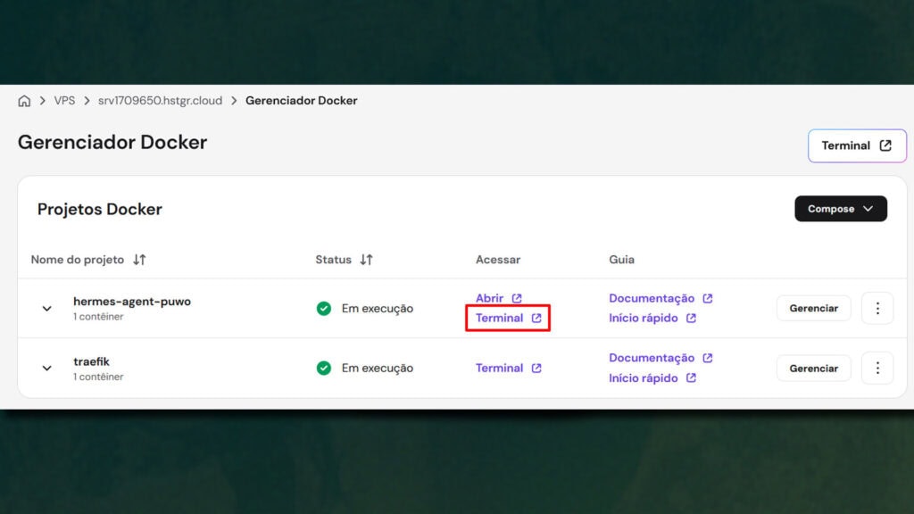Click the Acessar column header
This screenshot has width=914, height=514.
498,260
